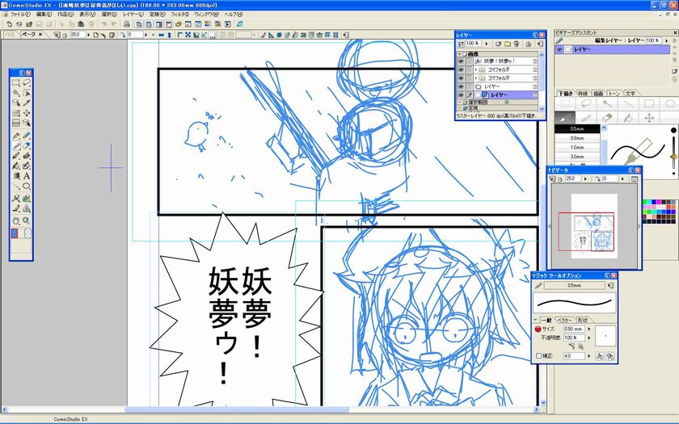Select the fill bucket tool in toolbox
The width and height of the screenshot is (679, 424).
pos(16,166)
